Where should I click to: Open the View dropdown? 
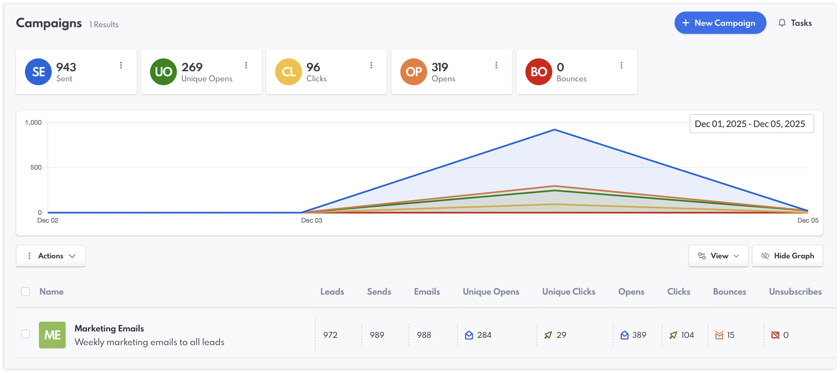[718, 256]
